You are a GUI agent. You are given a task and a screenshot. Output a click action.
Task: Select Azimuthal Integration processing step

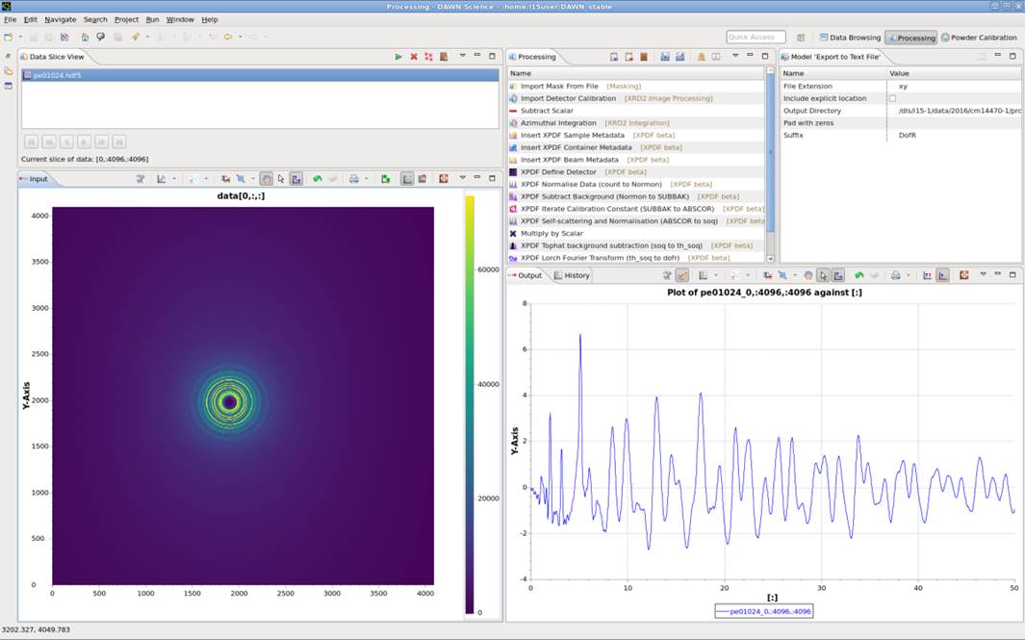636,123
